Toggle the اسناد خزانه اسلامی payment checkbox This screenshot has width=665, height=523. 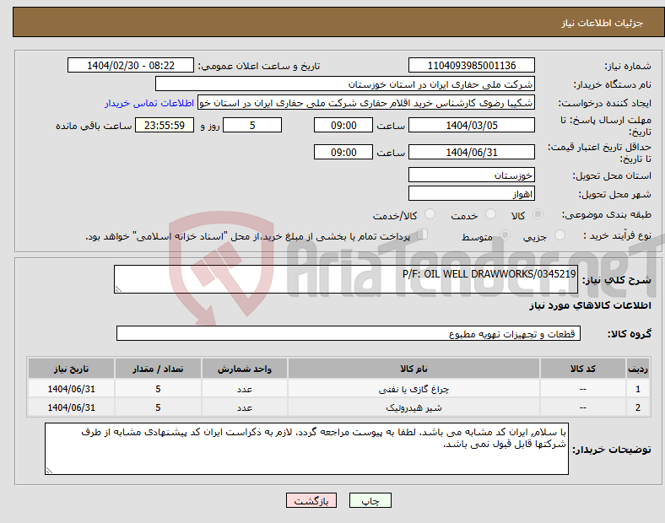(423, 235)
